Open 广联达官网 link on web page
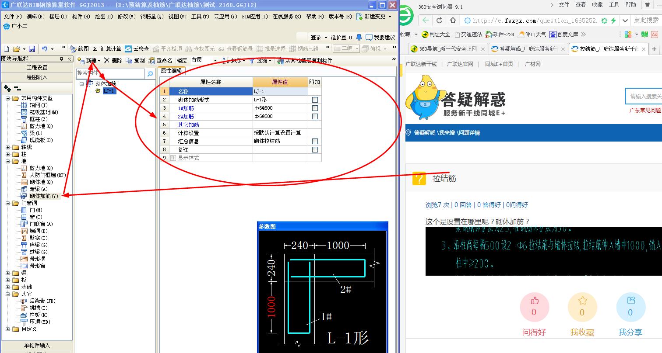662x353 pixels. point(460,64)
